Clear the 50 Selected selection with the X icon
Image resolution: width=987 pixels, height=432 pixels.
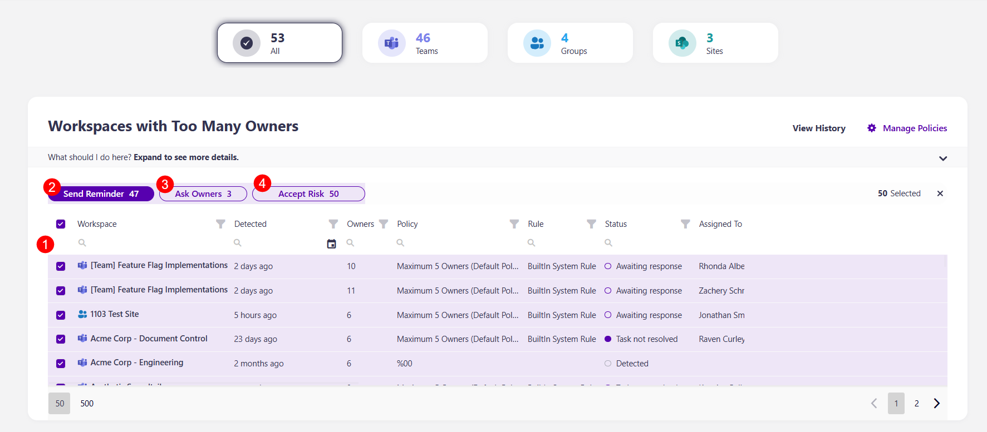pyautogui.click(x=940, y=193)
